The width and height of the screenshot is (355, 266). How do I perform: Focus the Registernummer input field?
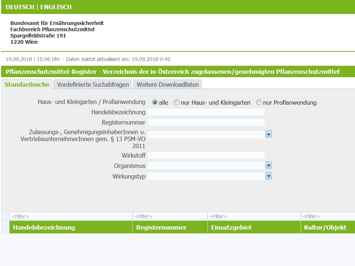(206, 122)
